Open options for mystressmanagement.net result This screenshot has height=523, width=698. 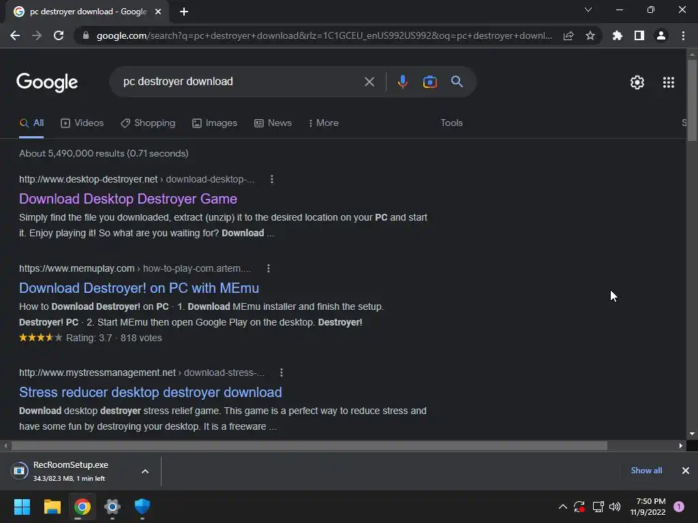282,373
